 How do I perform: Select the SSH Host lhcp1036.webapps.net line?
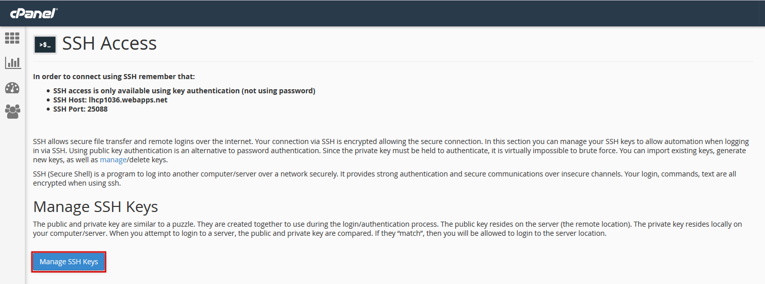110,100
